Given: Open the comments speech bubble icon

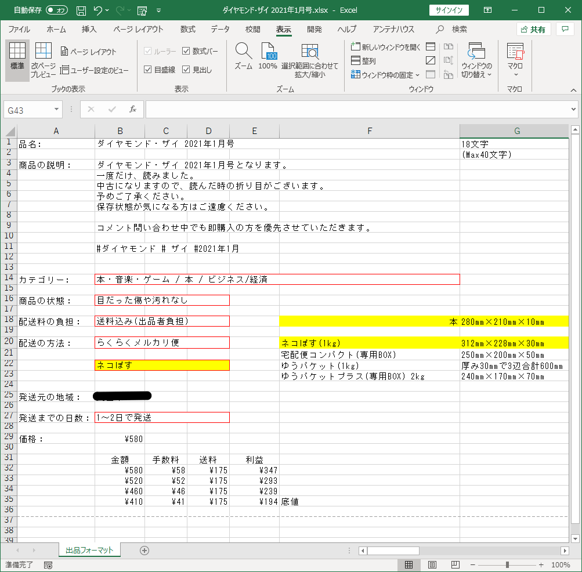Looking at the screenshot, I should coord(565,30).
